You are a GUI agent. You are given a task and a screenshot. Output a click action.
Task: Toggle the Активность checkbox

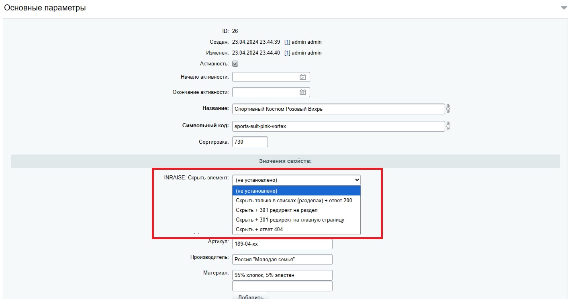[x=235, y=64]
